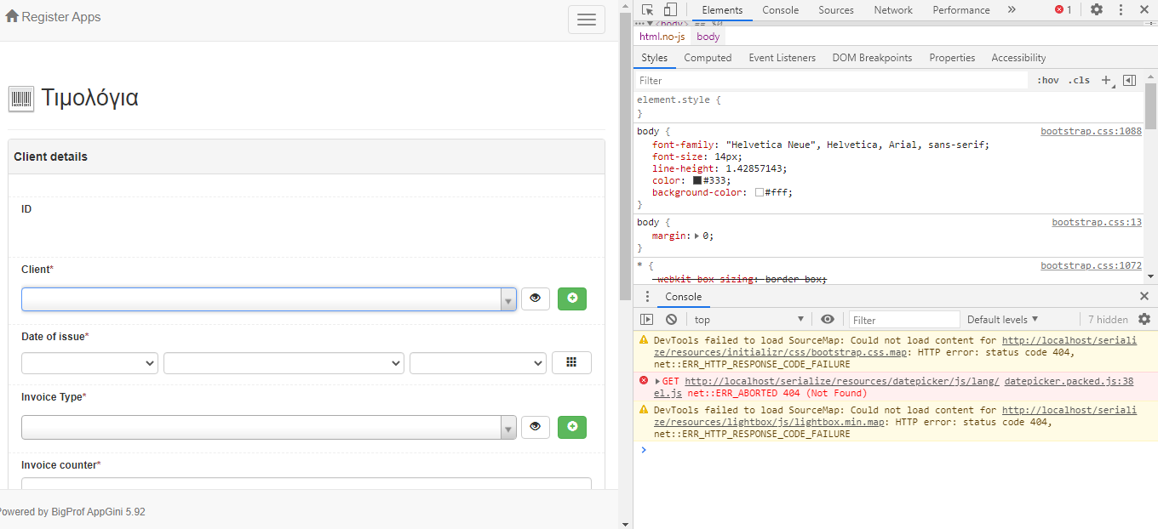Open DevTools customize three-dot menu
This screenshot has height=529, width=1158.
[1121, 10]
